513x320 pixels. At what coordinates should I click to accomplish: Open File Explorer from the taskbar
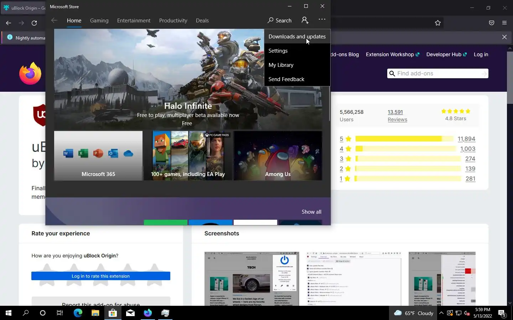[95, 313]
